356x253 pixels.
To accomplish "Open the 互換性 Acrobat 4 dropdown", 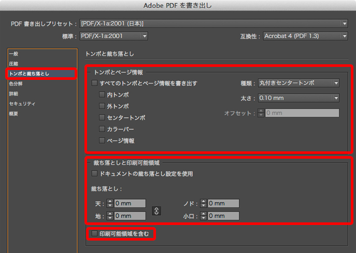I will tap(305, 36).
